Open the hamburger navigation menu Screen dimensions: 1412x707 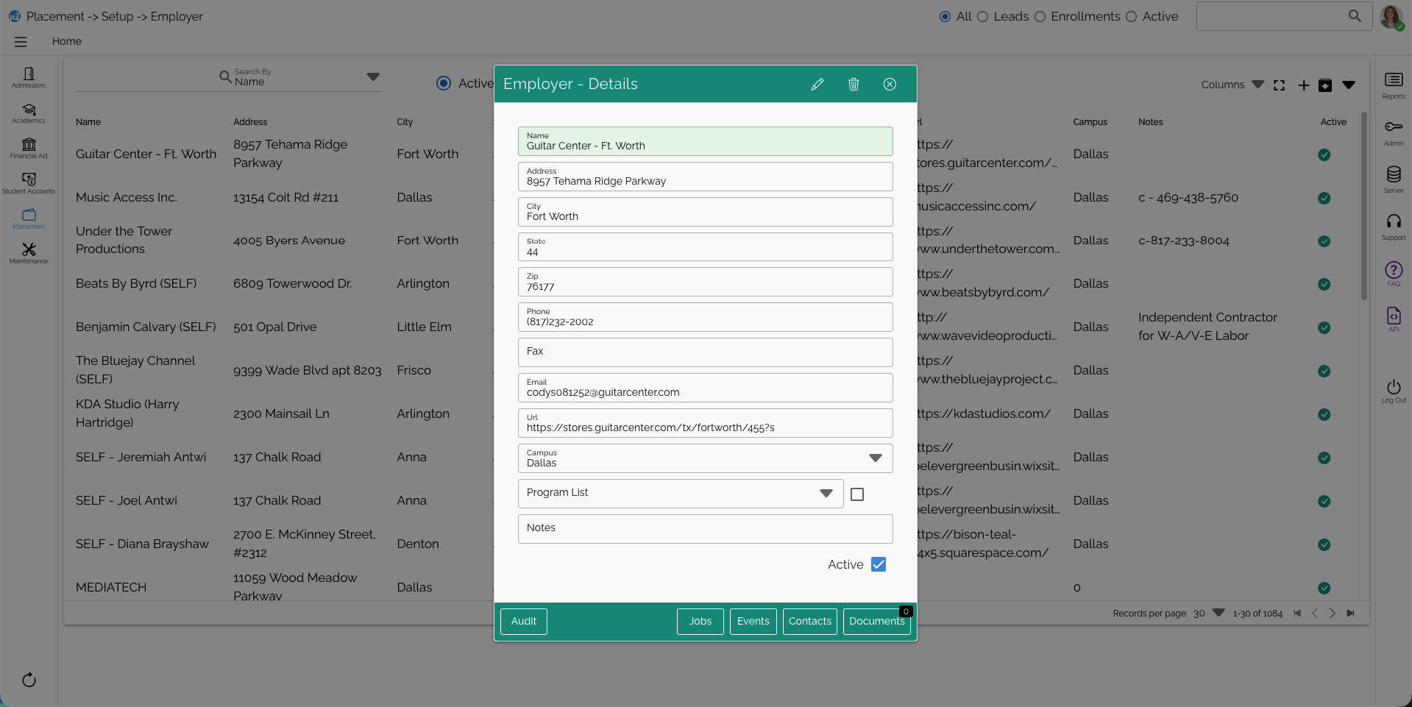coord(21,42)
